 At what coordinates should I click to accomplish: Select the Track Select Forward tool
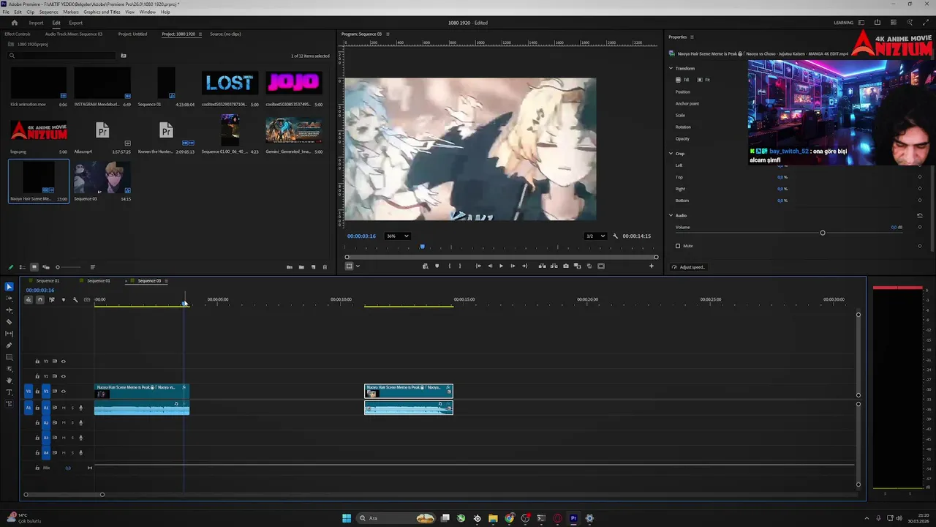[x=9, y=299]
